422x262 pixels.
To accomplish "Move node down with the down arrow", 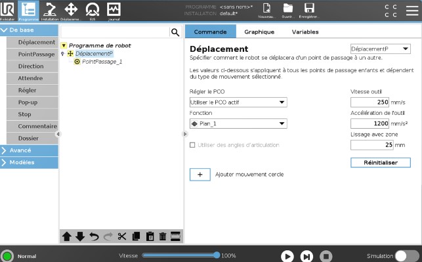I will tap(80, 236).
